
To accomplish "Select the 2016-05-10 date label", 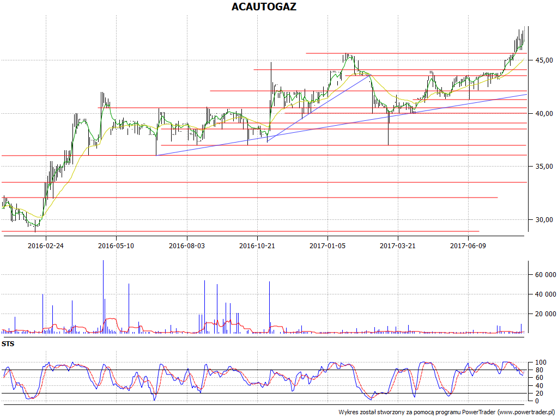I will tap(116, 245).
